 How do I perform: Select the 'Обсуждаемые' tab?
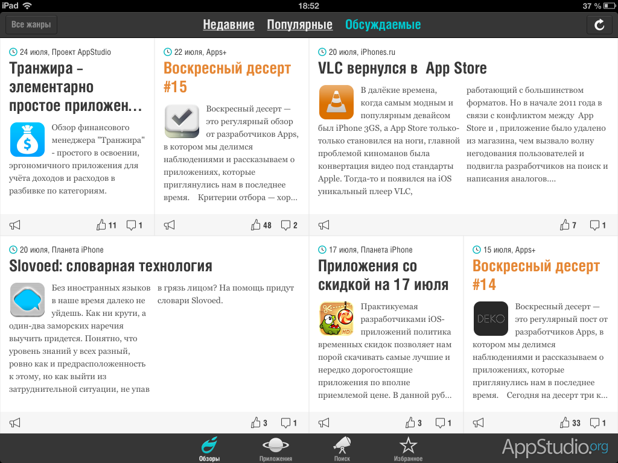383,25
